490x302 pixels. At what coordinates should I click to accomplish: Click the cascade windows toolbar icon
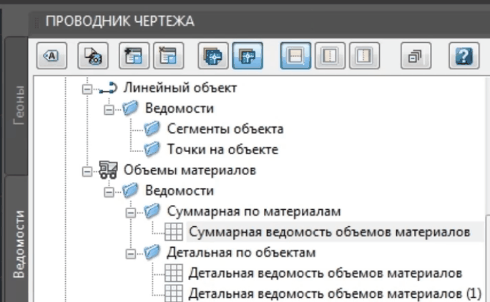416,56
